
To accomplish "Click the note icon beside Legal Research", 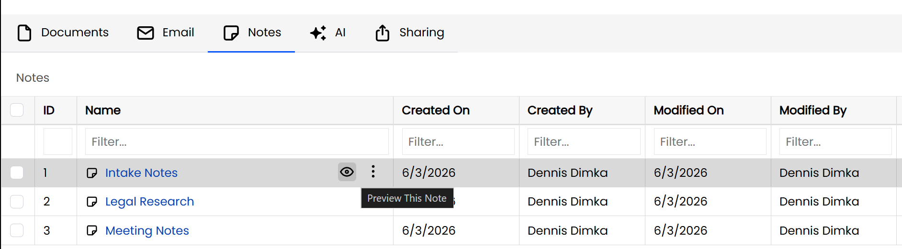I will 92,202.
